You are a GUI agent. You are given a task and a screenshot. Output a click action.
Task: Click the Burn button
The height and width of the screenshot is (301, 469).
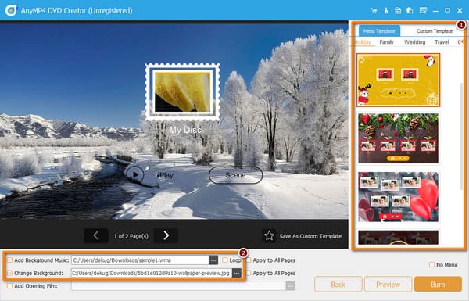tap(438, 285)
